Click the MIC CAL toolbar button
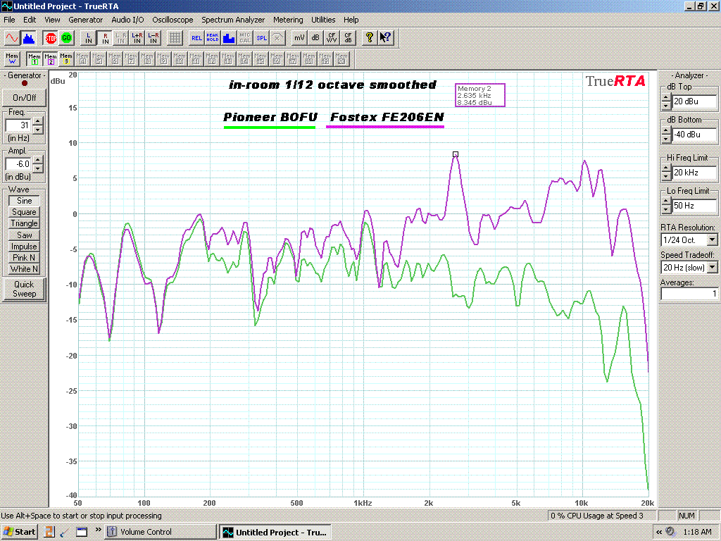This screenshot has width=721, height=541. click(245, 38)
